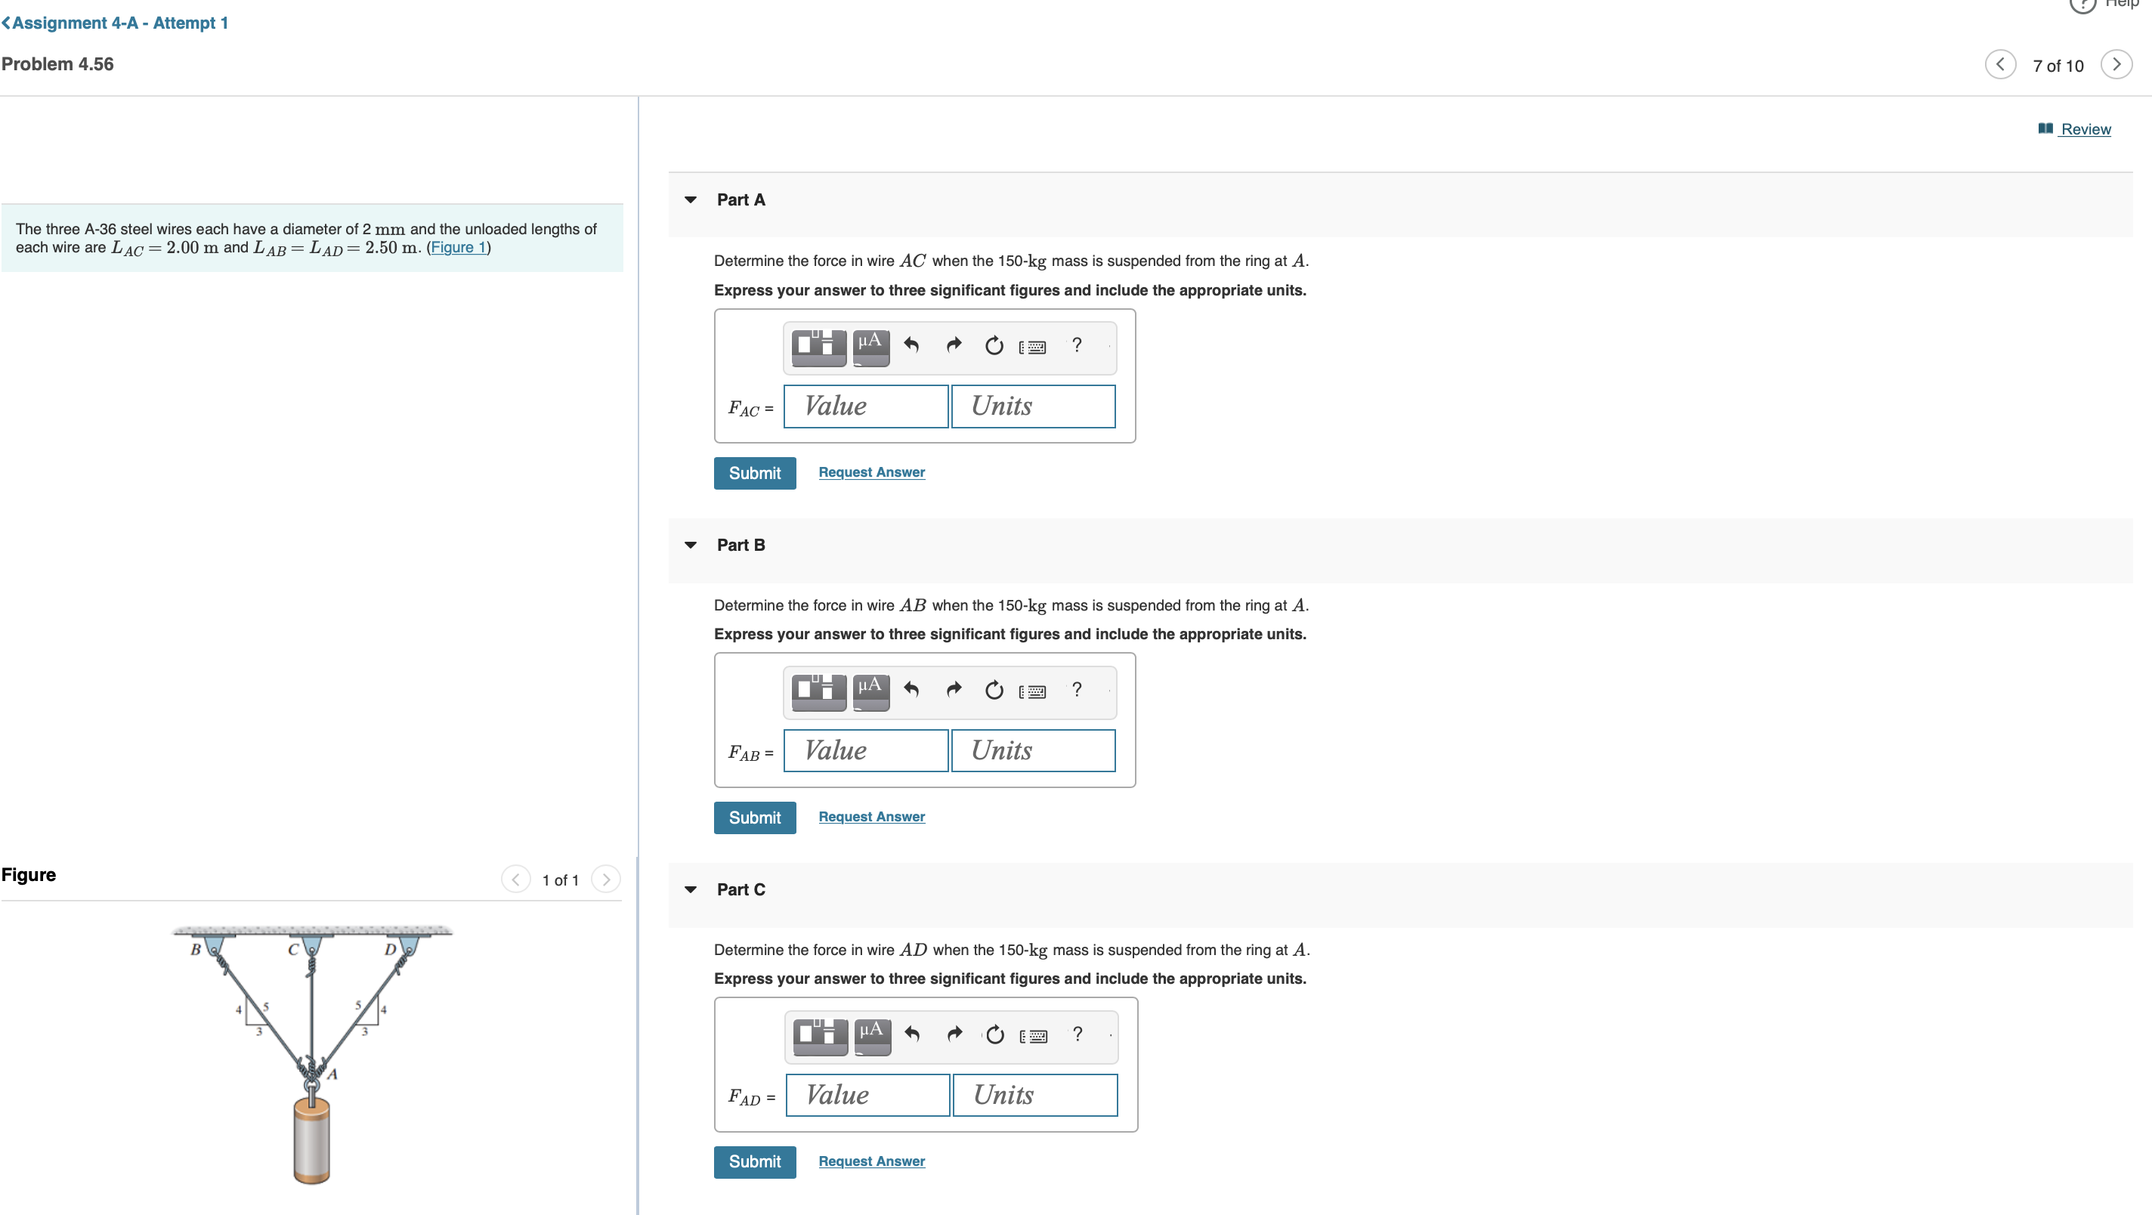Collapse the Part B section
Image resolution: width=2152 pixels, height=1215 pixels.
[x=690, y=545]
